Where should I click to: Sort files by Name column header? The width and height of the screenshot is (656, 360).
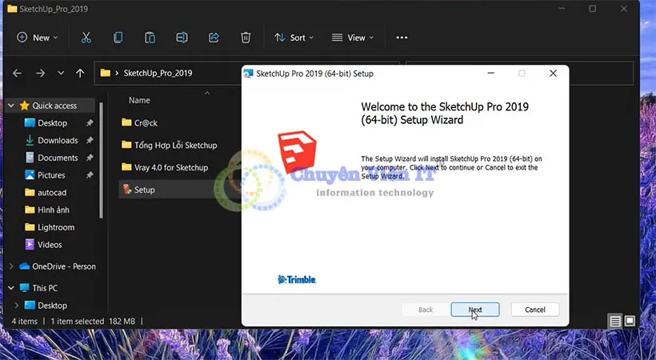pyautogui.click(x=139, y=101)
